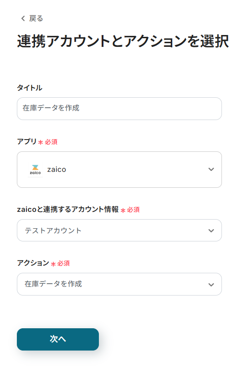Focus the タイトル input field
The height and width of the screenshot is (366, 247).
point(119,109)
